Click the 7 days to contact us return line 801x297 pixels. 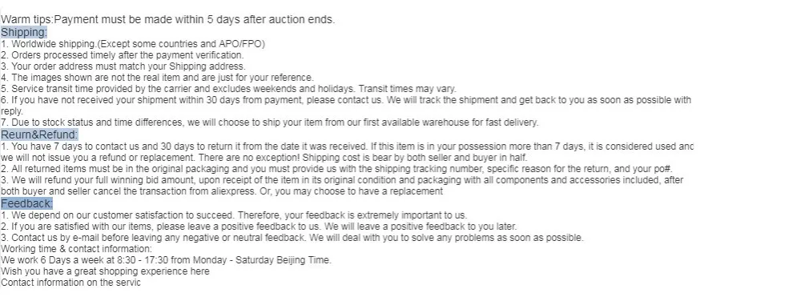[x=347, y=152]
